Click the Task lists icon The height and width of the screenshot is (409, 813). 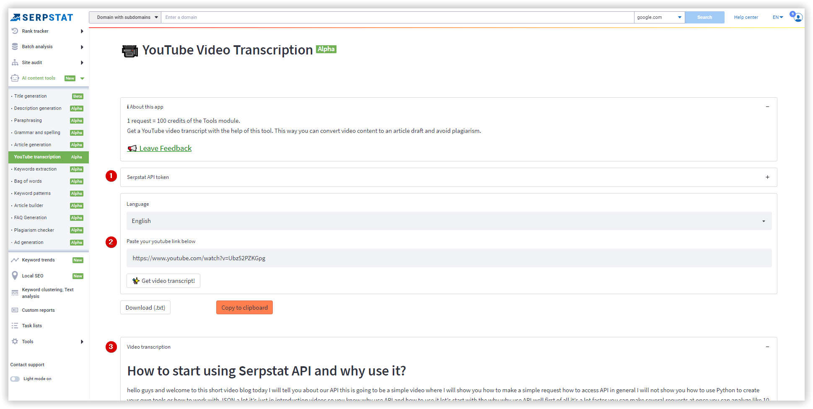coord(15,326)
